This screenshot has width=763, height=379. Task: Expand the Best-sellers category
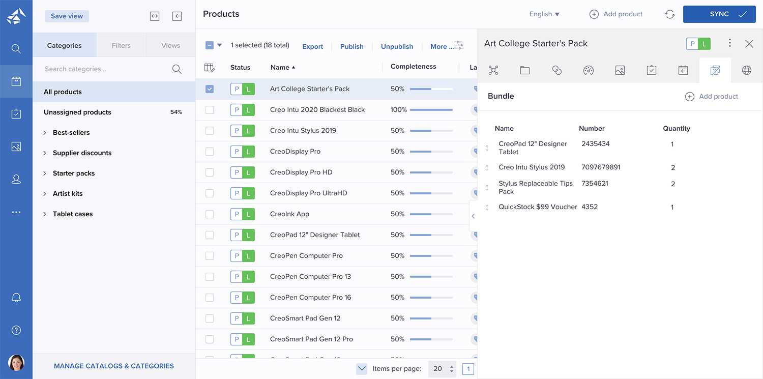point(45,133)
